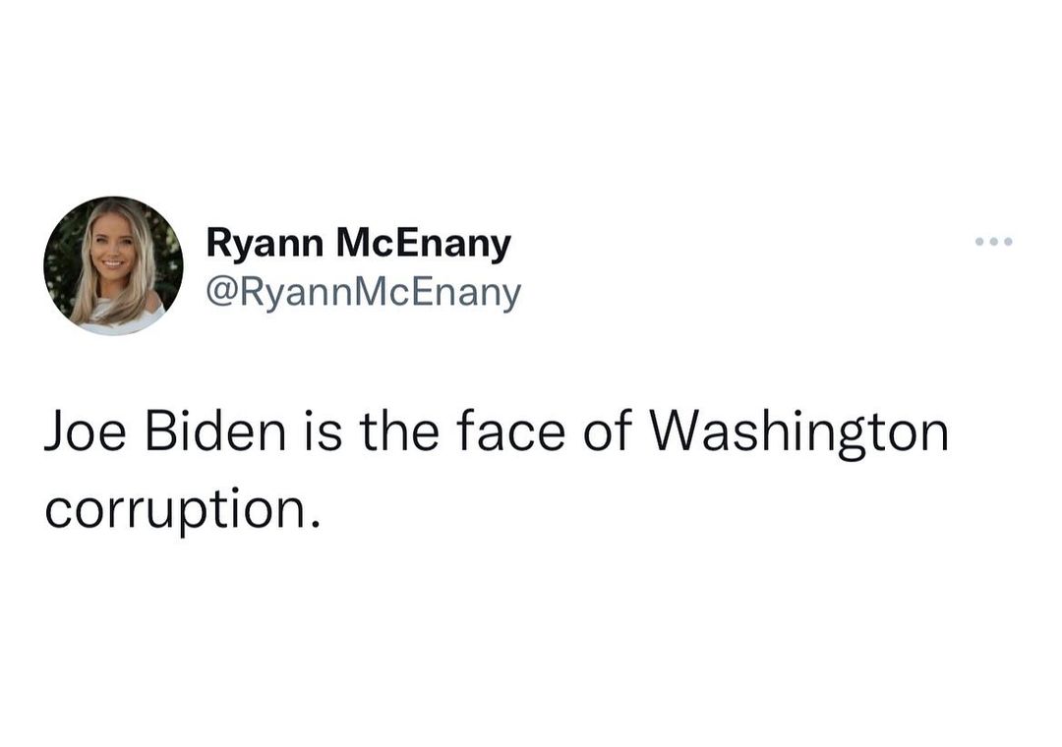The height and width of the screenshot is (747, 1062).
Task: Open the Ryann McEnany display name
Action: click(x=358, y=243)
